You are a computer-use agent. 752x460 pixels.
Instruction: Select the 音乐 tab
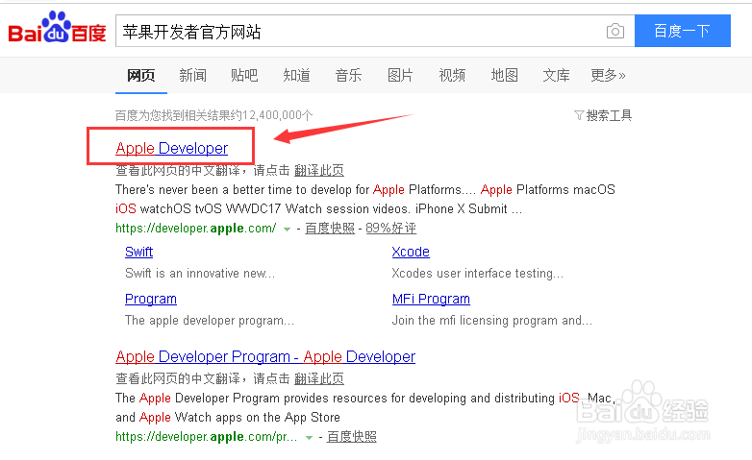tap(348, 75)
